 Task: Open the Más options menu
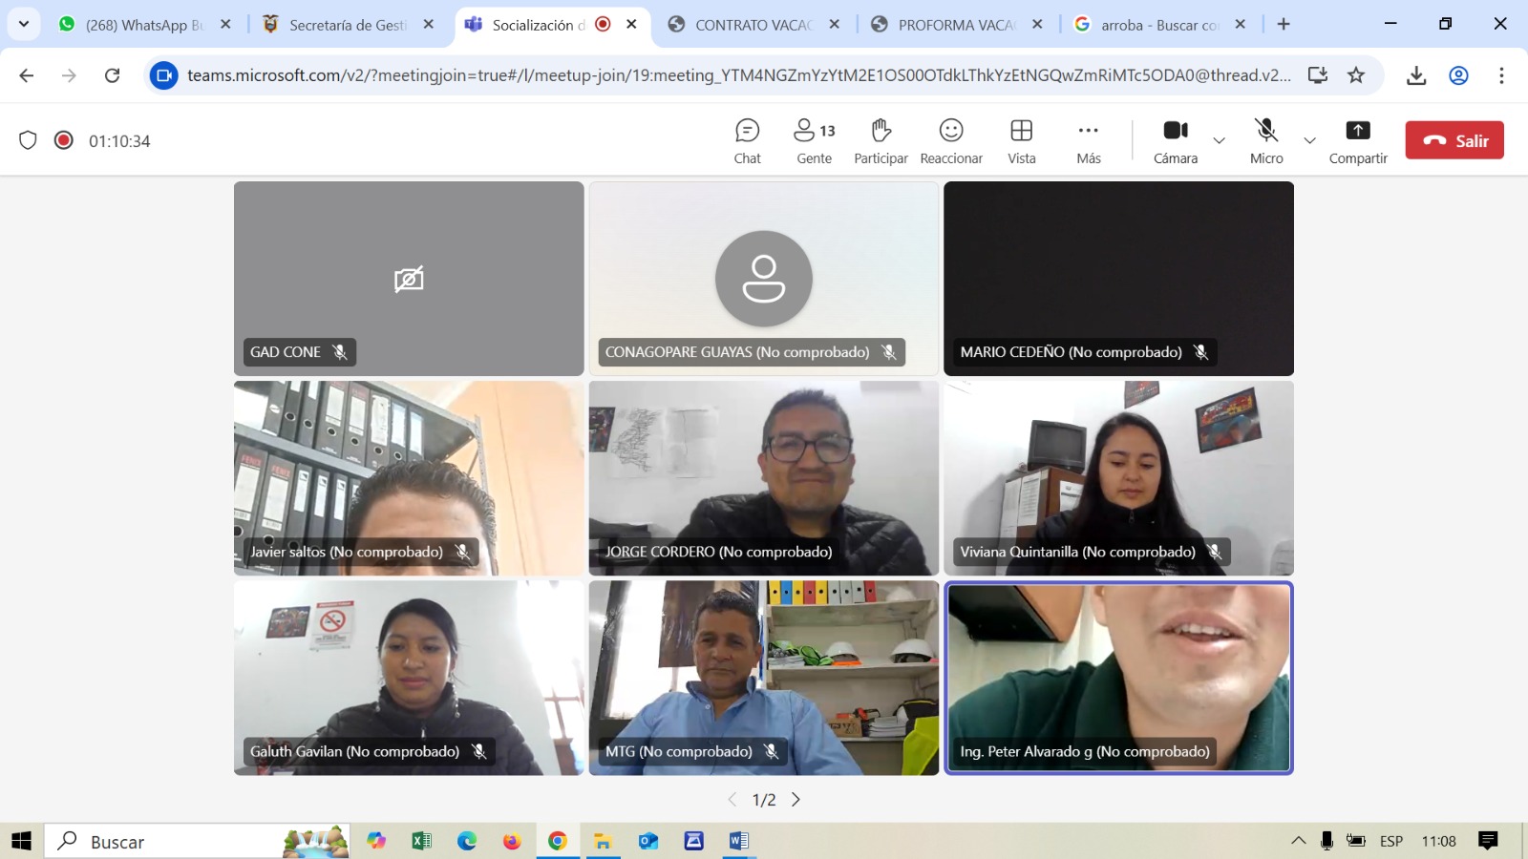coord(1088,140)
